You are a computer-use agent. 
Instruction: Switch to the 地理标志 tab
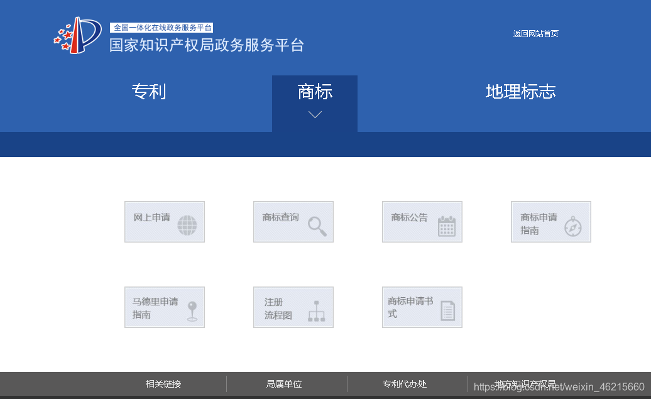521,91
